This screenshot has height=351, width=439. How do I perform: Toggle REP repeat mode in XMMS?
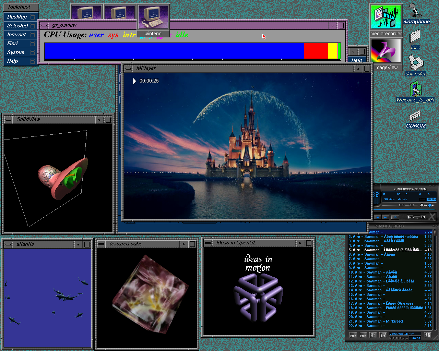point(421,217)
